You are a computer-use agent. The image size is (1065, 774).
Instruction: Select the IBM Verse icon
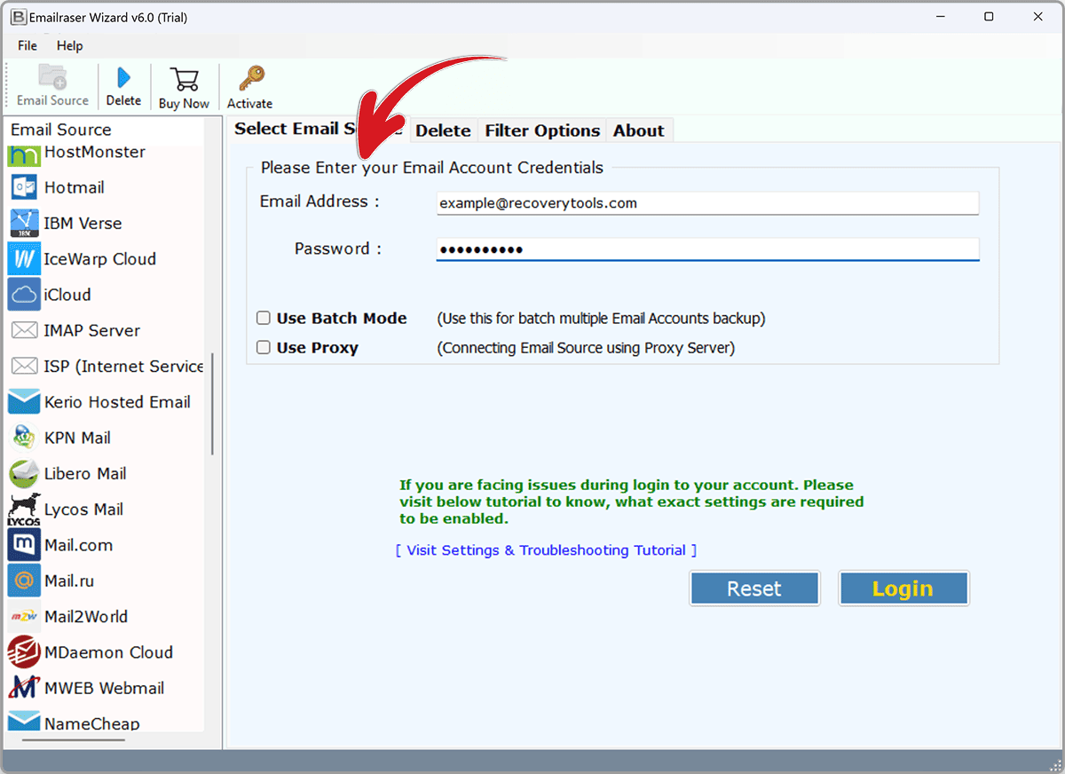pyautogui.click(x=23, y=223)
